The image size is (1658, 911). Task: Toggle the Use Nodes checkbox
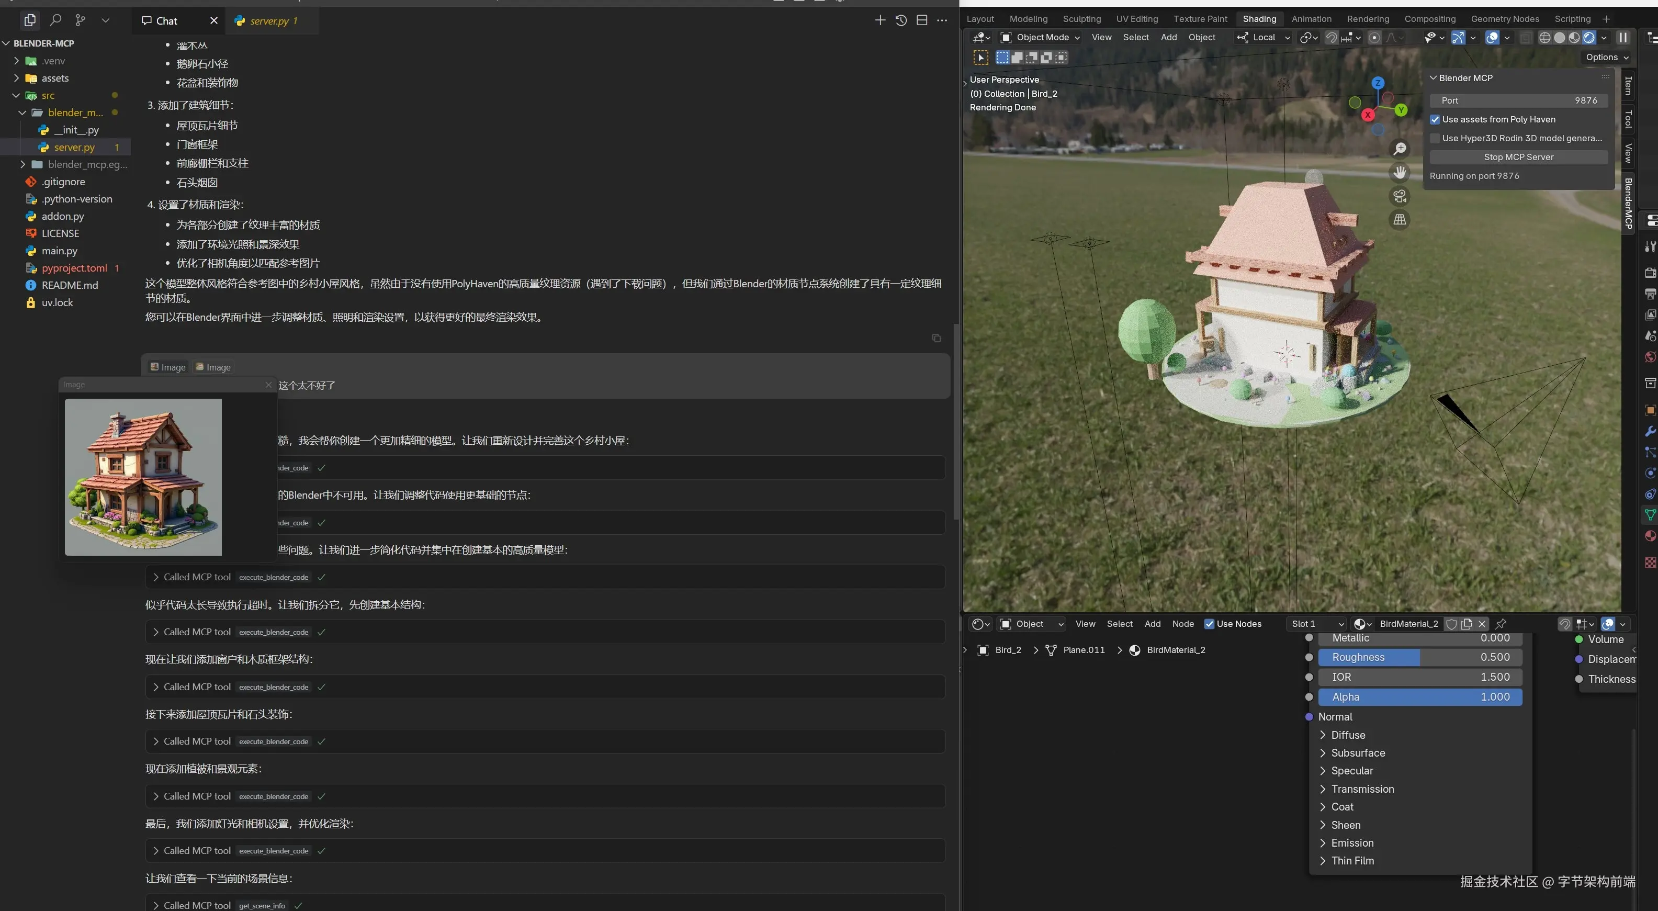coord(1209,624)
